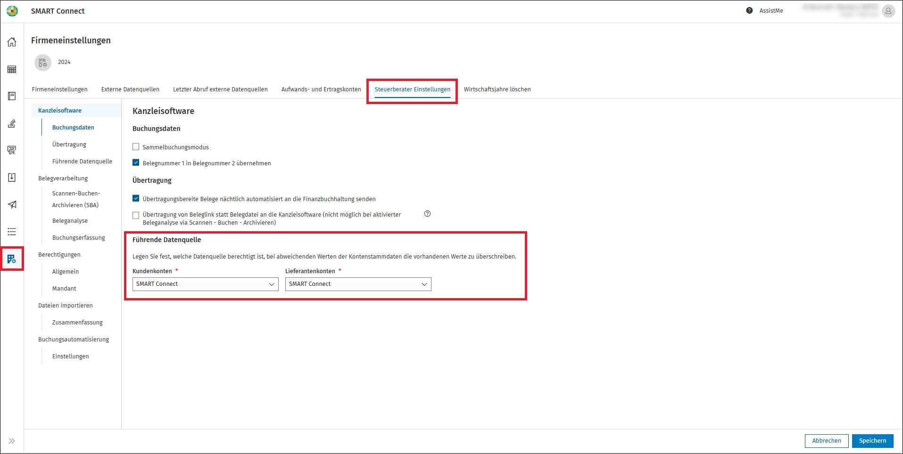The width and height of the screenshot is (903, 454).
Task: Select Belegverarbeitung in side navigation
Action: (63, 178)
